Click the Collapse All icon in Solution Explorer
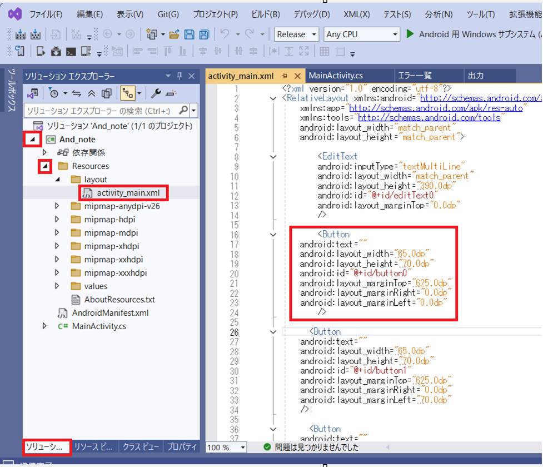Screen dimensions: 543x467 coord(92,93)
